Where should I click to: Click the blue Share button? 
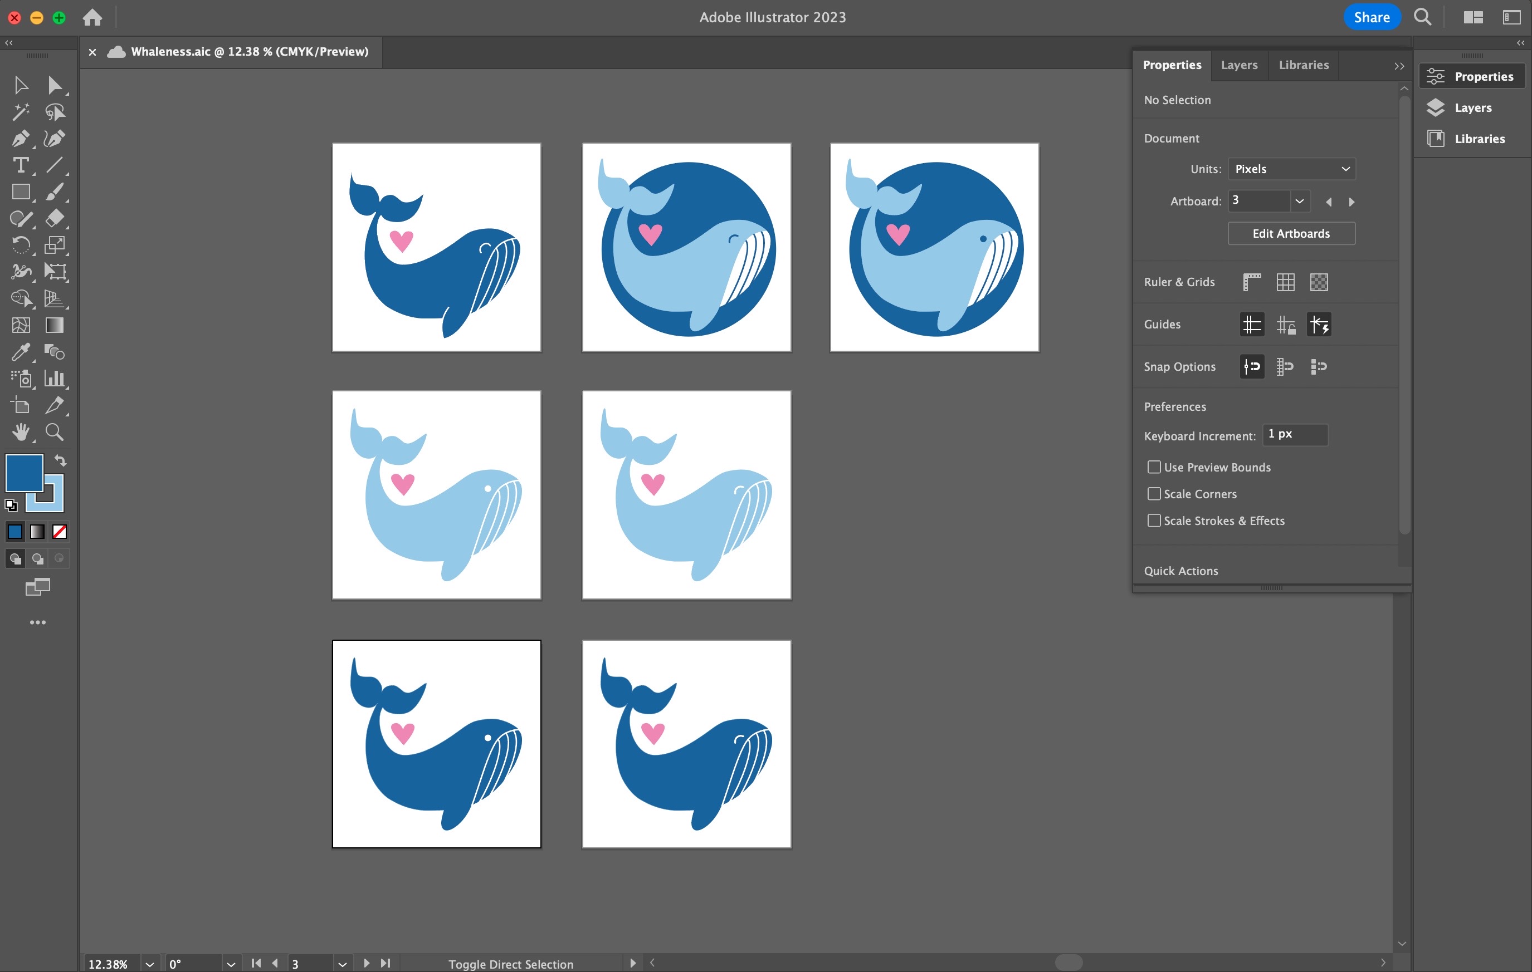pos(1371,17)
